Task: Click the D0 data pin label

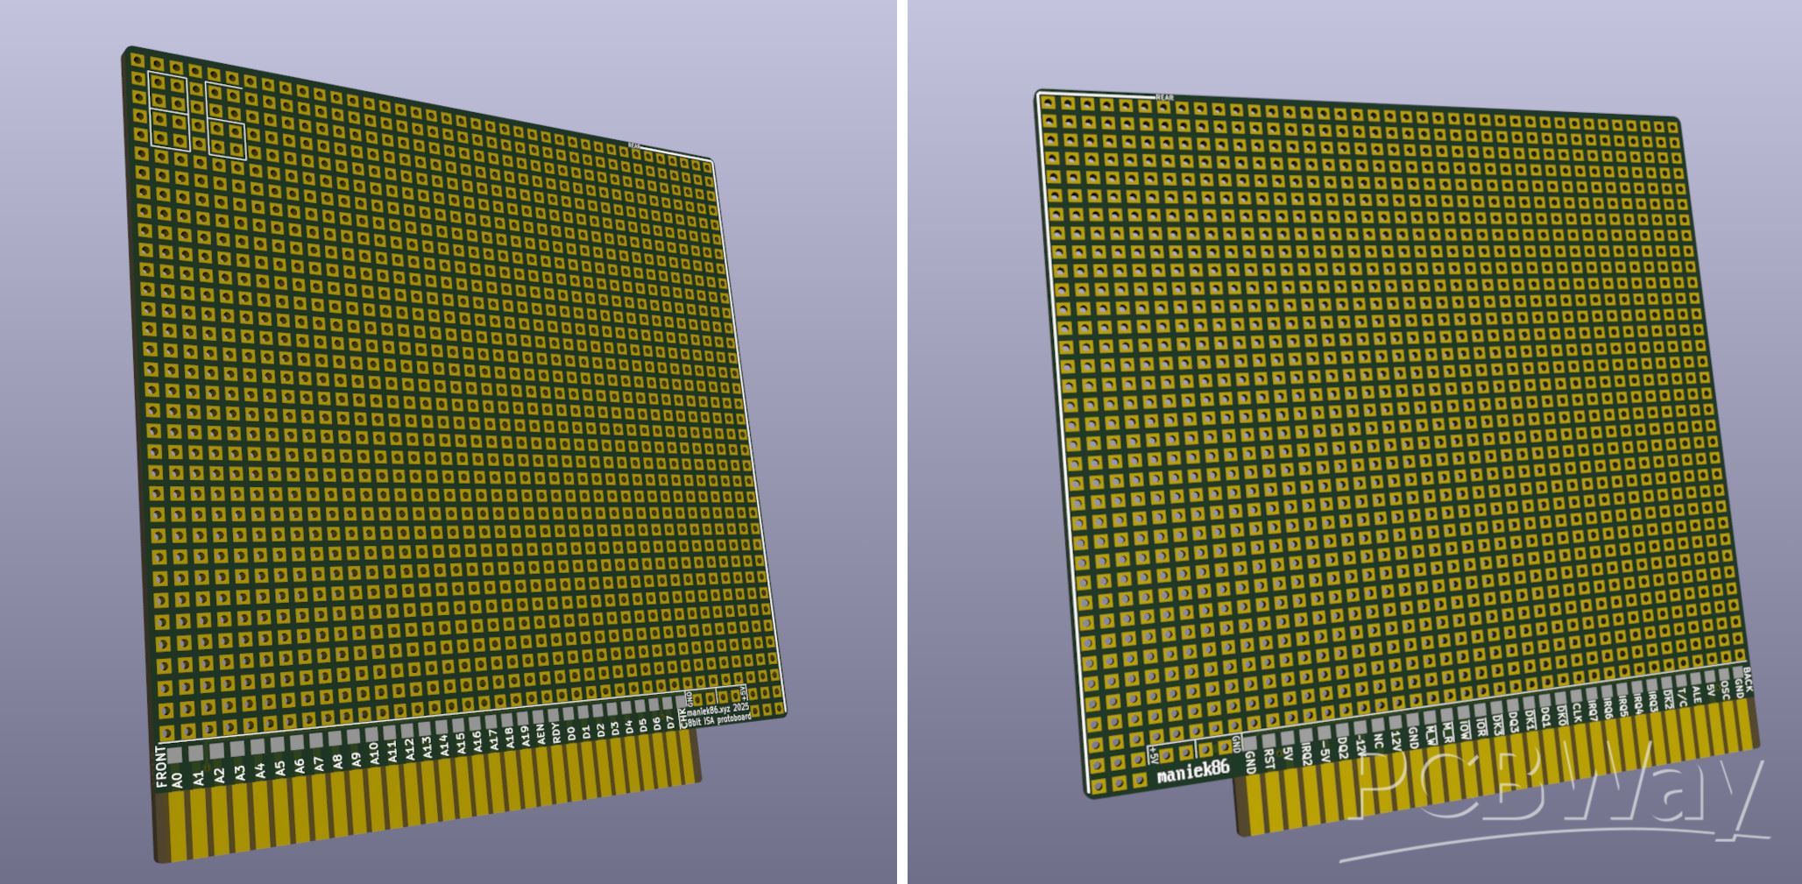Action: coord(571,731)
